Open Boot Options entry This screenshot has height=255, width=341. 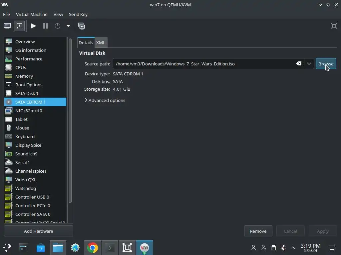pyautogui.click(x=35, y=85)
